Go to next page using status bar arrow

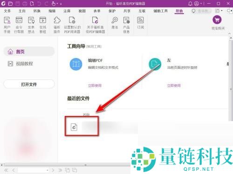coord(53,170)
